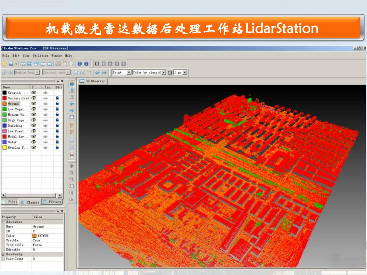Click lock icon for Water class

coord(57,142)
